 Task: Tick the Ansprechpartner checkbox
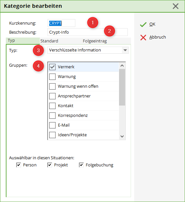pos(52,96)
